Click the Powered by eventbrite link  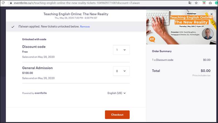(x=35, y=93)
